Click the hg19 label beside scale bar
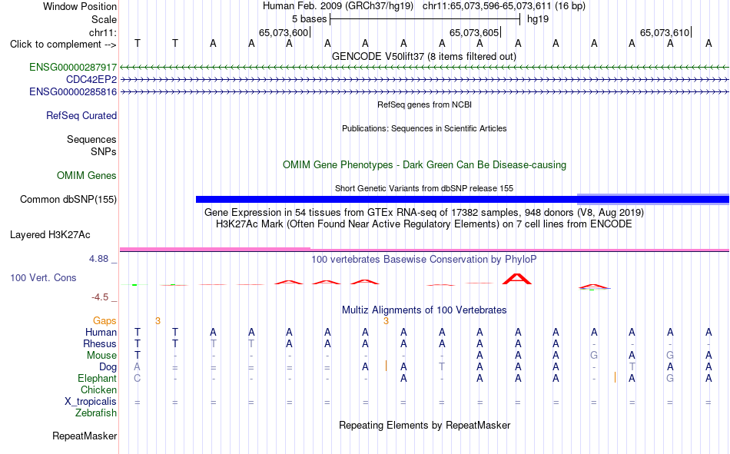Image resolution: width=730 pixels, height=454 pixels. tap(538, 19)
